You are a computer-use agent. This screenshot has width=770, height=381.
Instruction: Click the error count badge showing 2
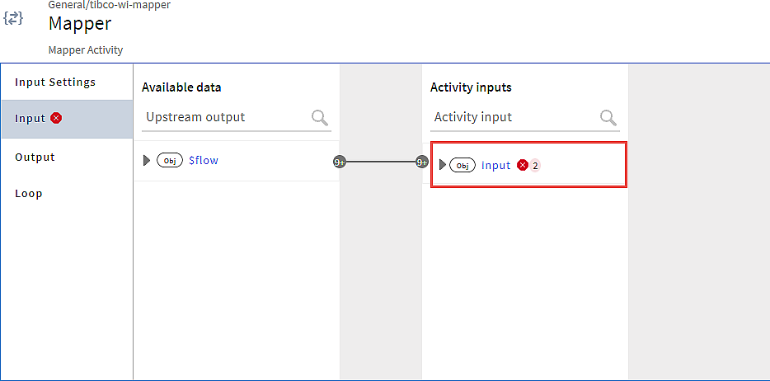coord(535,166)
